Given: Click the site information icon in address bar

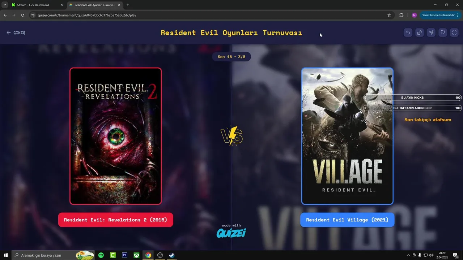Looking at the screenshot, I should [x=33, y=15].
